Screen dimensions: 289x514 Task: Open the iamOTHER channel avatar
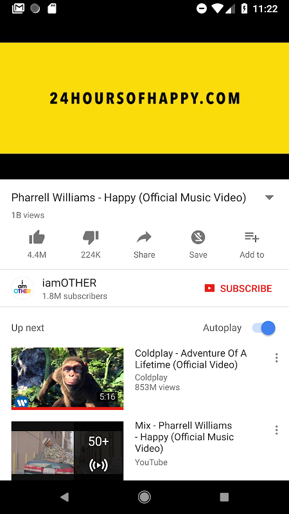pyautogui.click(x=22, y=288)
